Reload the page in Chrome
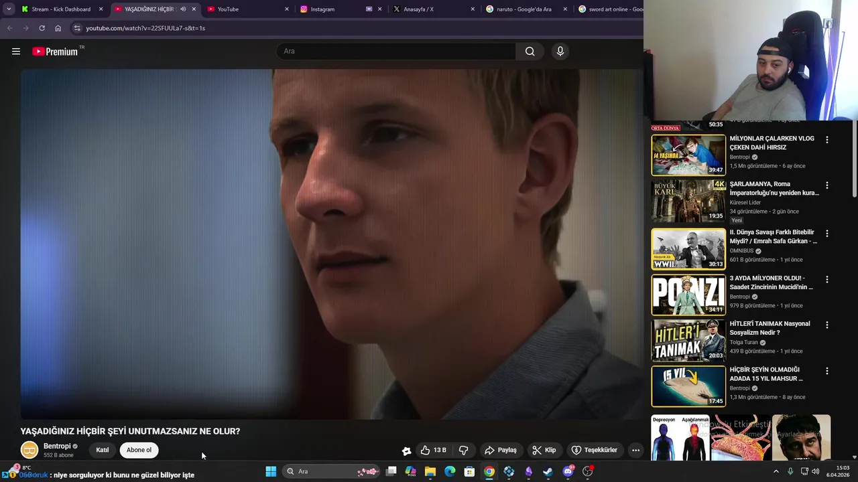The image size is (858, 482). (x=42, y=28)
